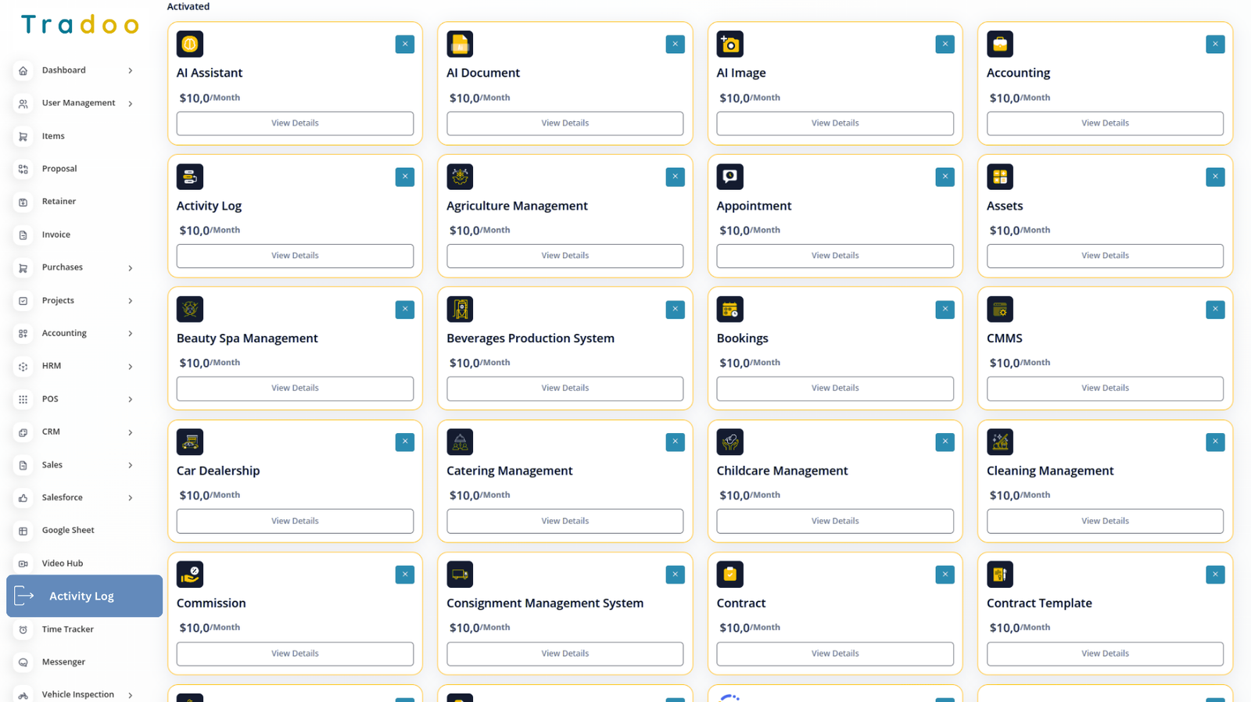View details for AI Document
The image size is (1251, 702).
tap(565, 124)
